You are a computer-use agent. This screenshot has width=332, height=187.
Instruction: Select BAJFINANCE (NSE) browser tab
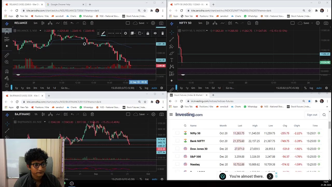coord(24,96)
